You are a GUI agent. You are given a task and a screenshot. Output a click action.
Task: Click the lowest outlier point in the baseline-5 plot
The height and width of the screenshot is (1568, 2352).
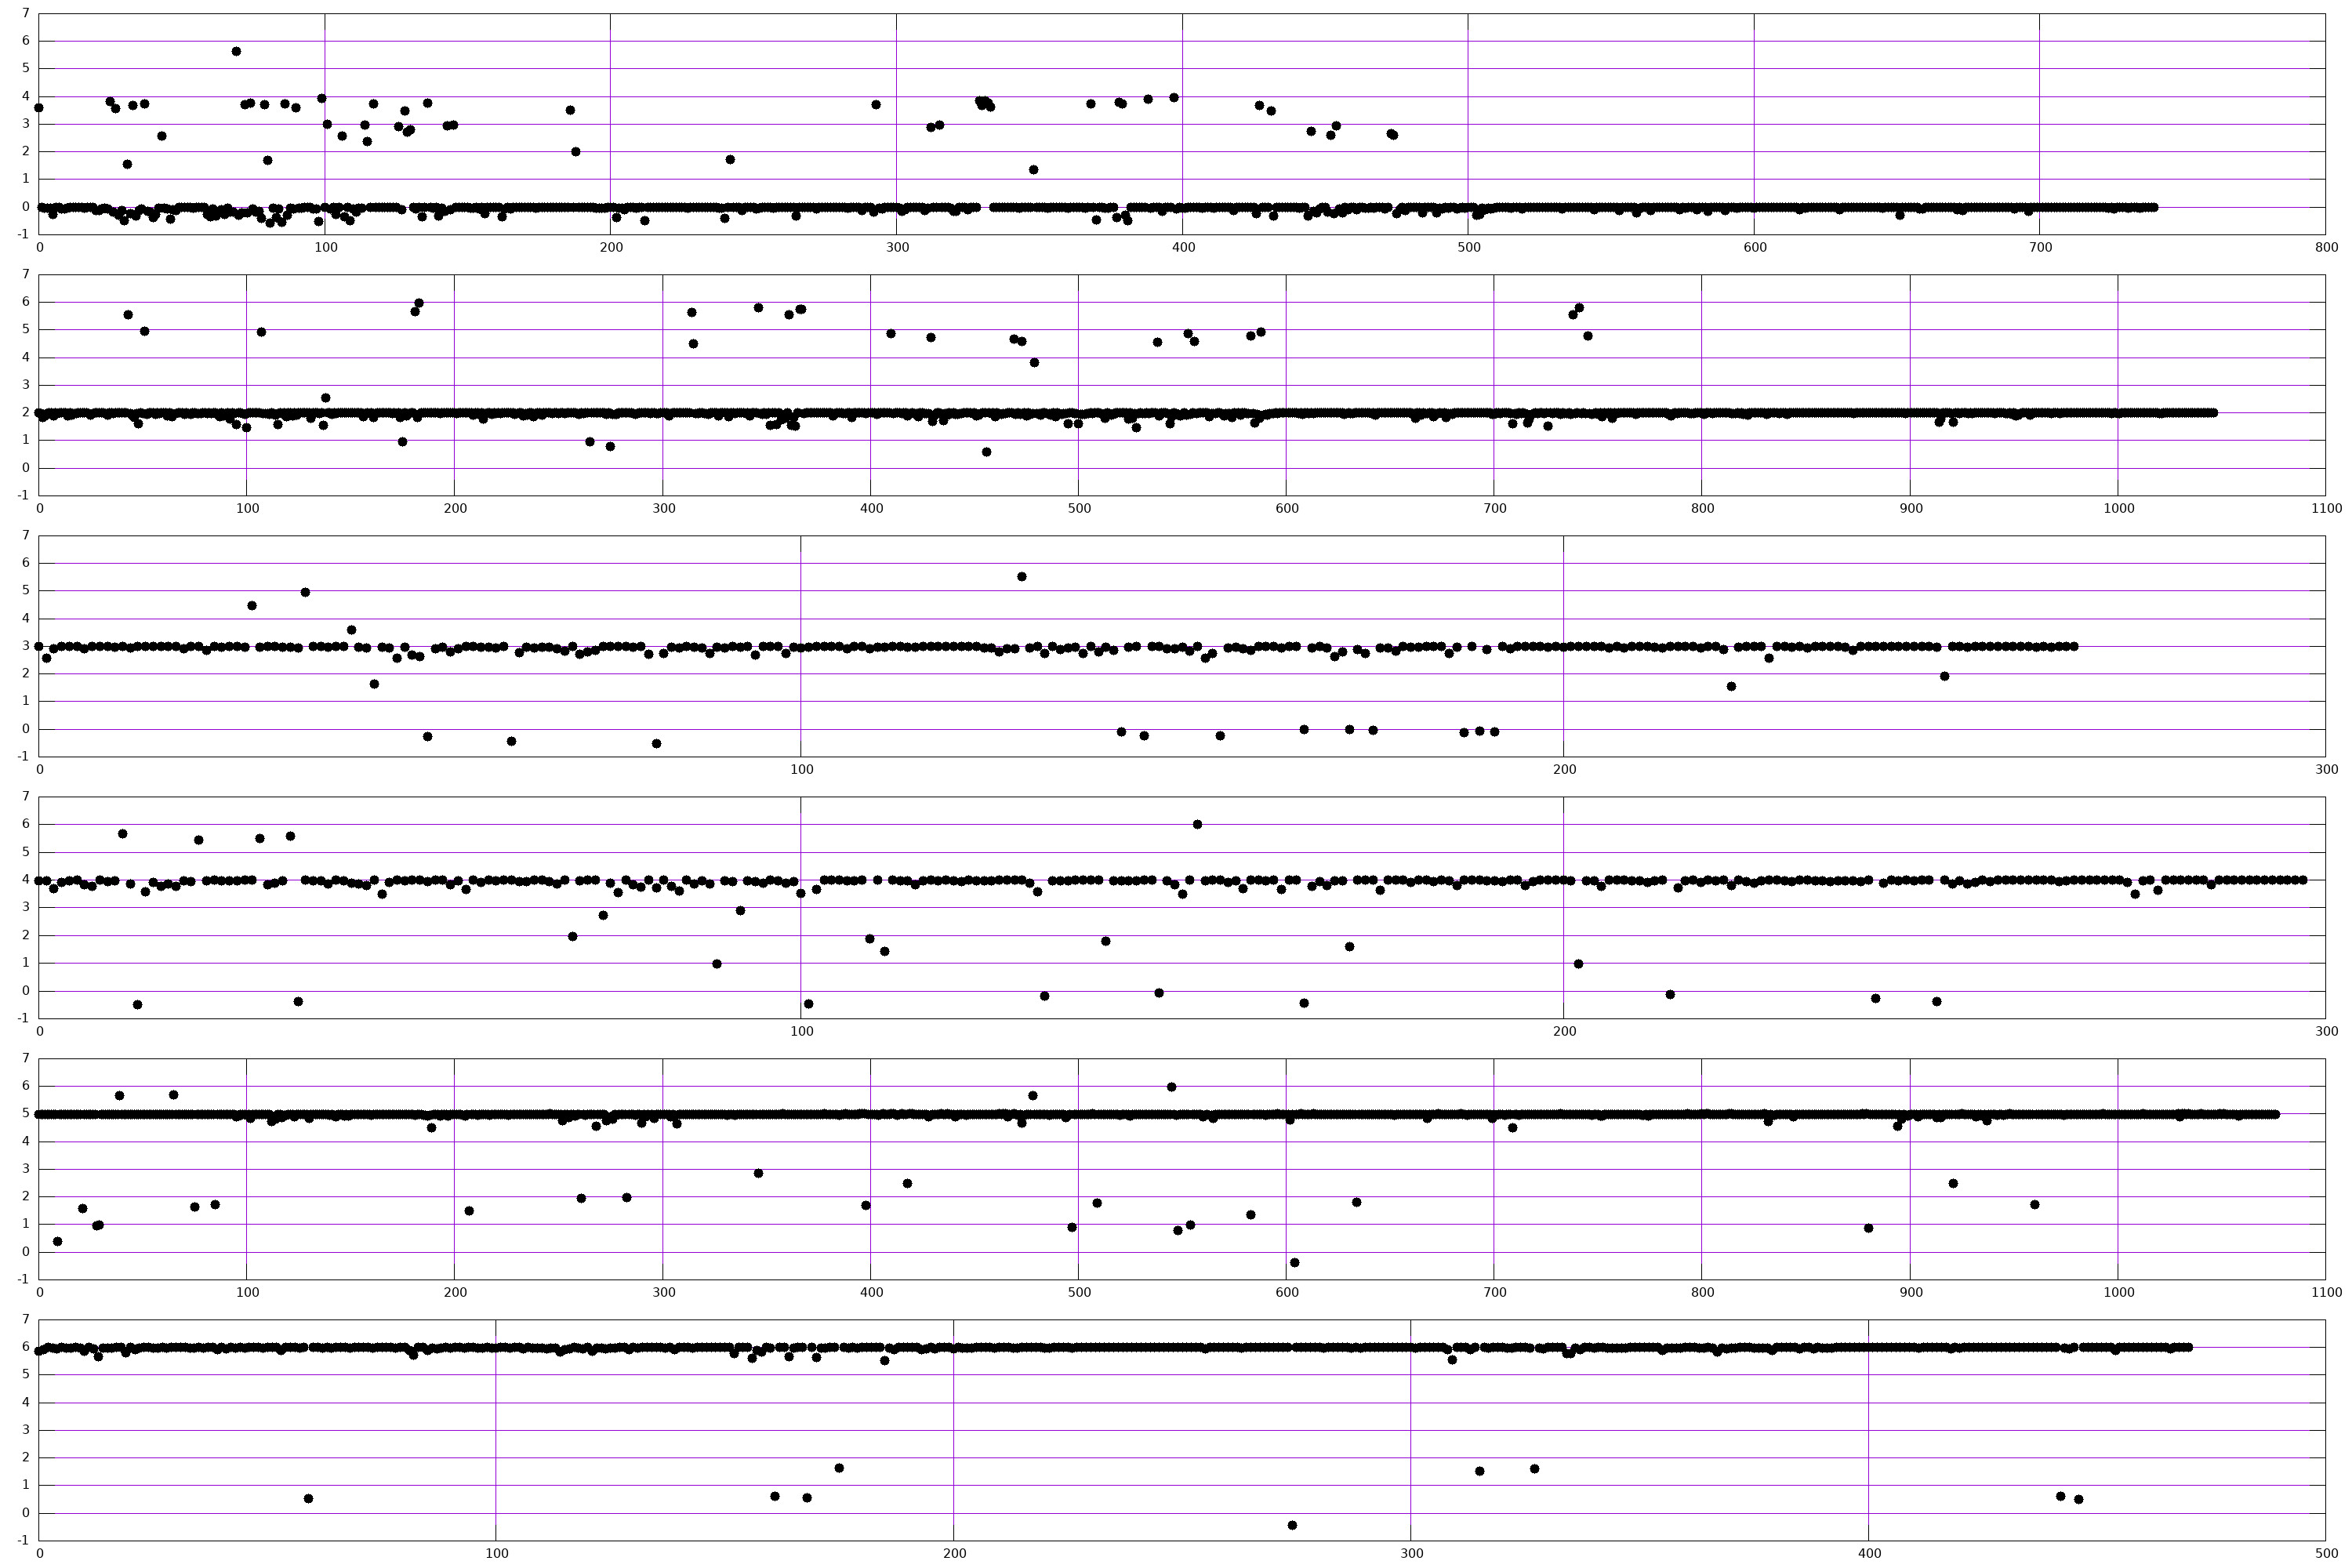[x=1294, y=1262]
